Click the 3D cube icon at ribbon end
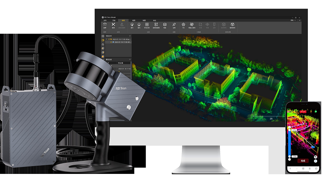This screenshot has height=182, width=327. tap(233, 25)
